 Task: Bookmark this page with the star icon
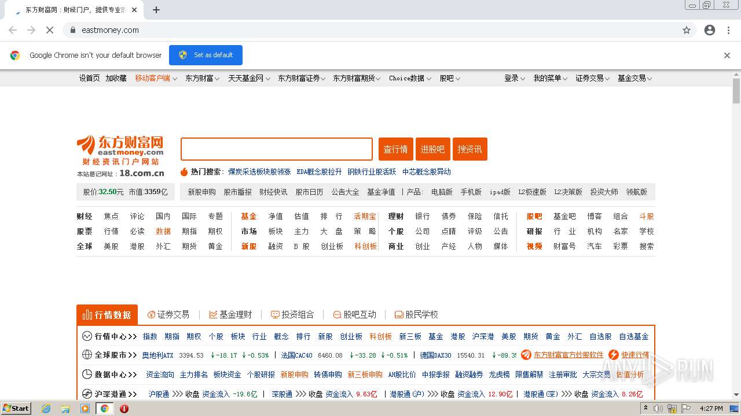coord(687,30)
